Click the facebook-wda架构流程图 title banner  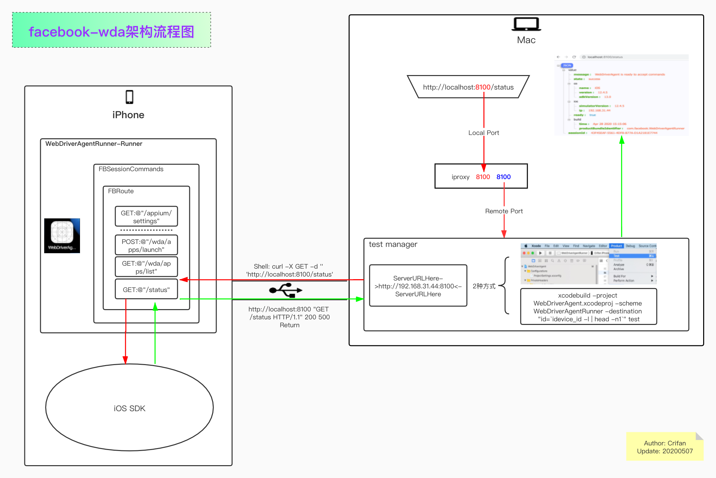[x=112, y=30]
